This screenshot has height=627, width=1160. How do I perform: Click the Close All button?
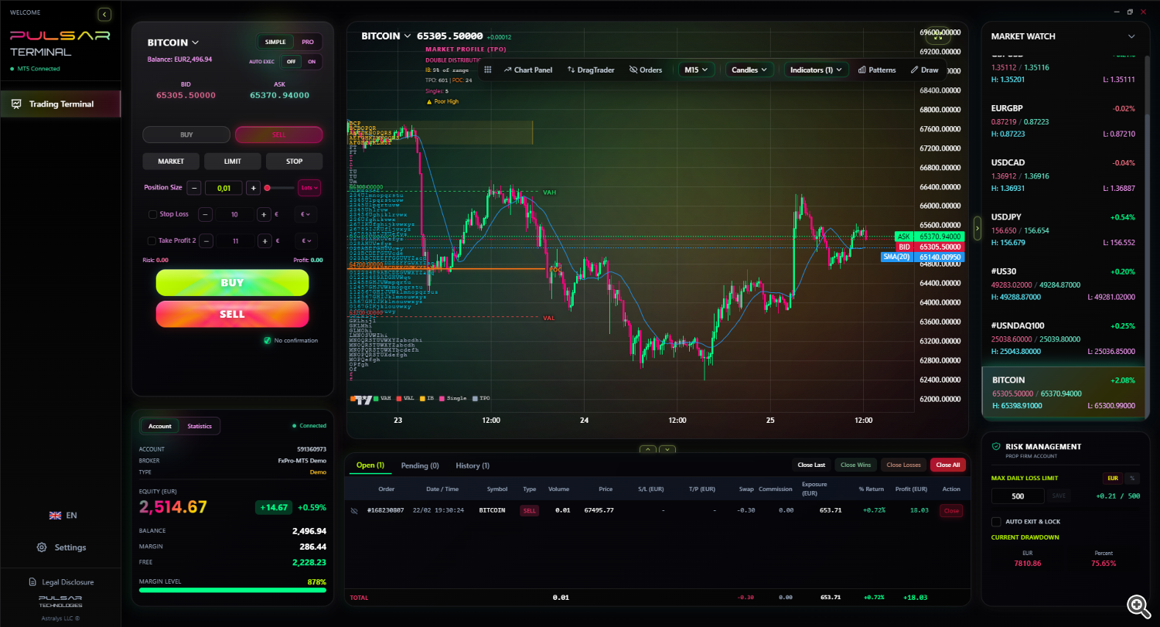[x=948, y=465]
